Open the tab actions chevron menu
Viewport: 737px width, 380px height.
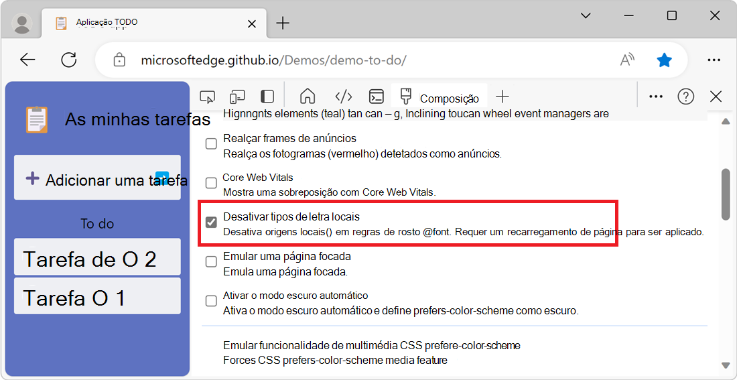(586, 16)
